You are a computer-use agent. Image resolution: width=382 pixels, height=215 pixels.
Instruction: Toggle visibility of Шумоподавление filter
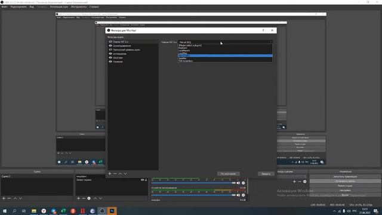click(x=110, y=45)
